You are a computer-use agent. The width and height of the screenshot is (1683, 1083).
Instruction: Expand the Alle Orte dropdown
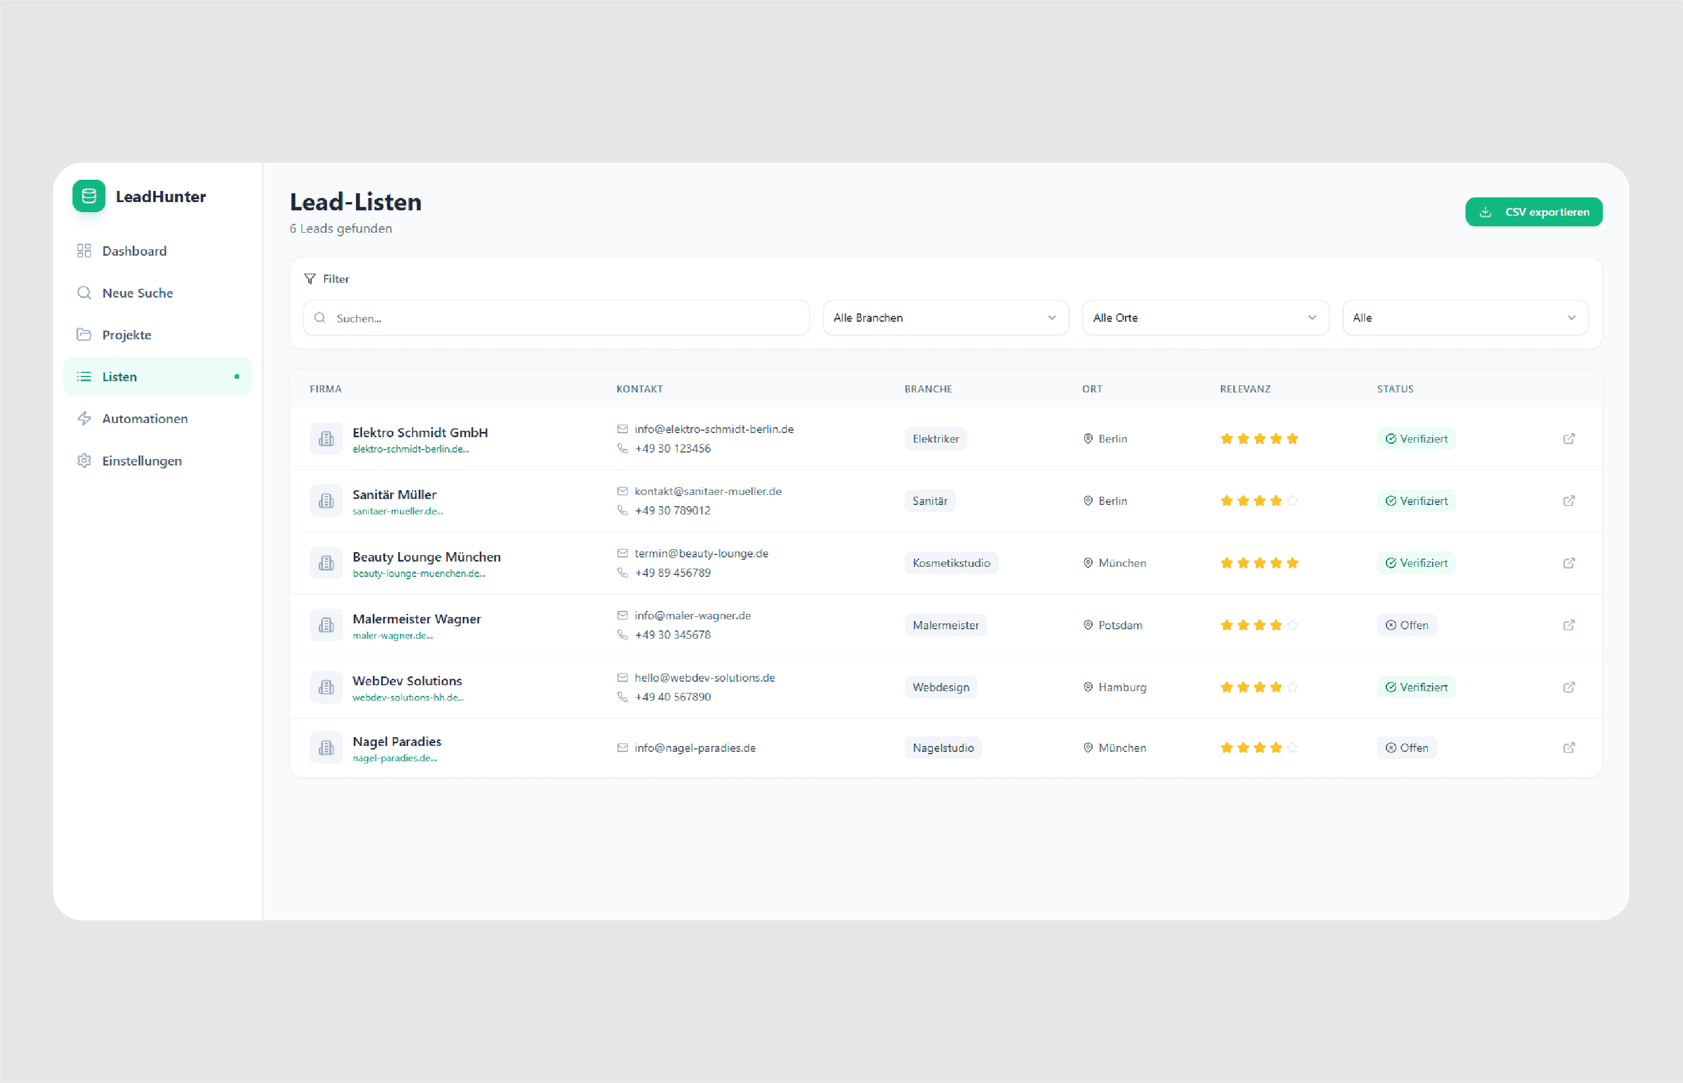point(1204,318)
